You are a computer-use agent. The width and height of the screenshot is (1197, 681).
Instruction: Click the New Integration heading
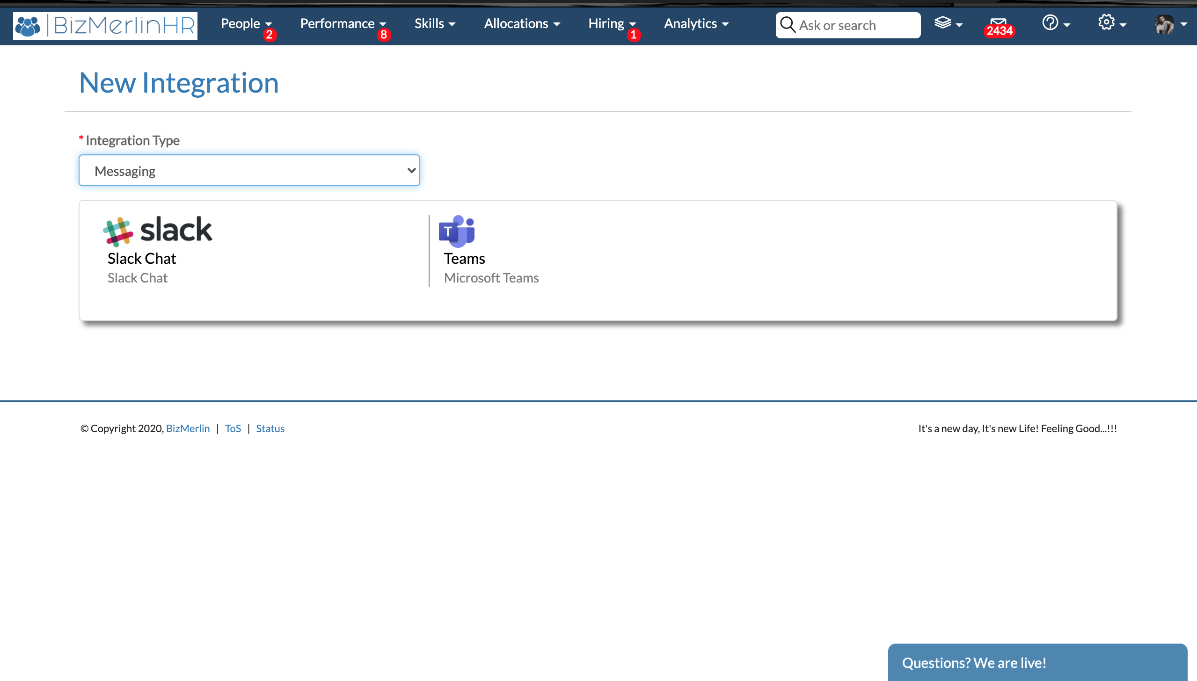click(179, 83)
